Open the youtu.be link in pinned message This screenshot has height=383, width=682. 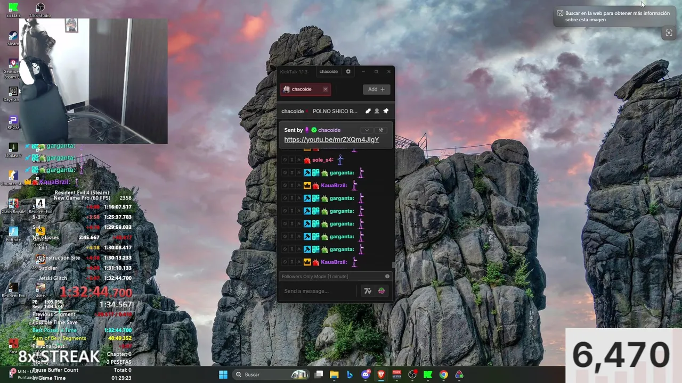(x=331, y=140)
